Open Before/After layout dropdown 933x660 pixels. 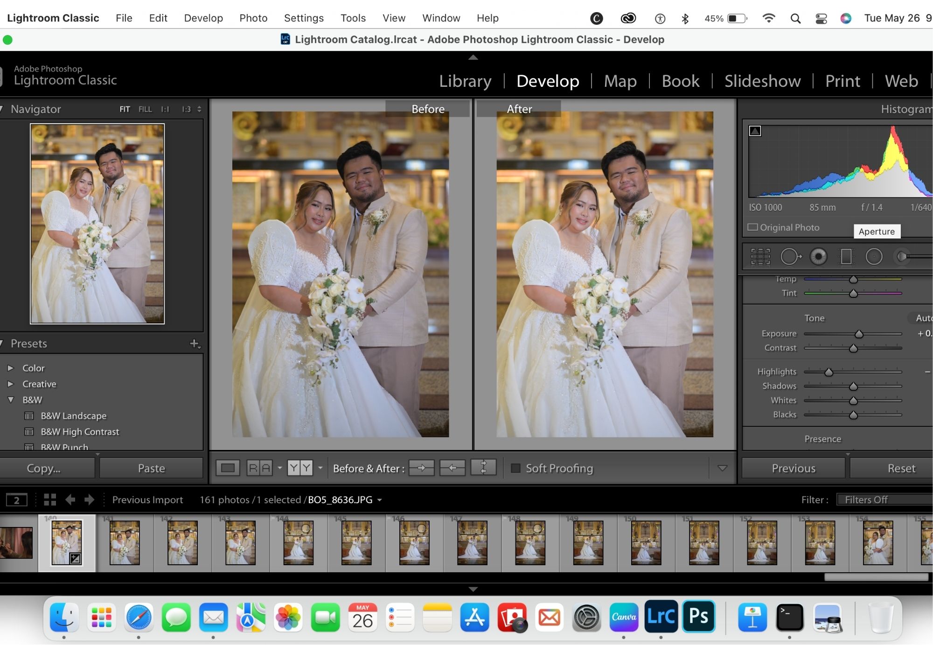tap(320, 468)
